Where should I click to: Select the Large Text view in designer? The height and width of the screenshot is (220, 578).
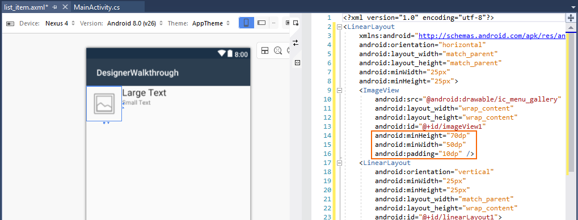click(x=144, y=93)
